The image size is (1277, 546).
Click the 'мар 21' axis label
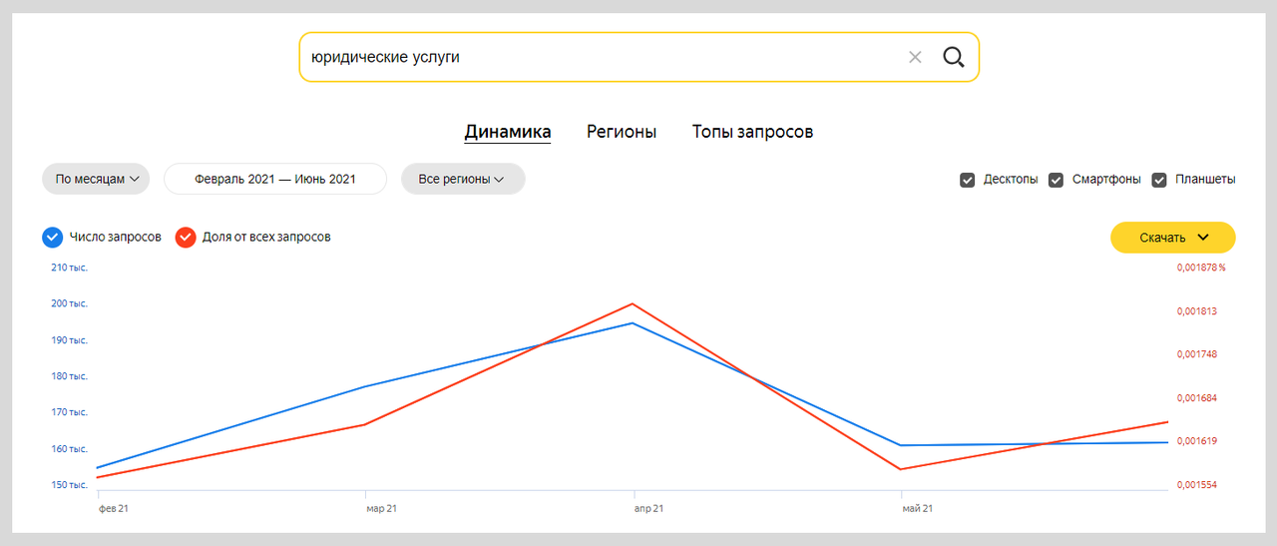(x=382, y=508)
